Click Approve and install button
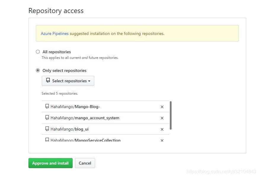Screen dimensions: 259x177 coord(50,163)
